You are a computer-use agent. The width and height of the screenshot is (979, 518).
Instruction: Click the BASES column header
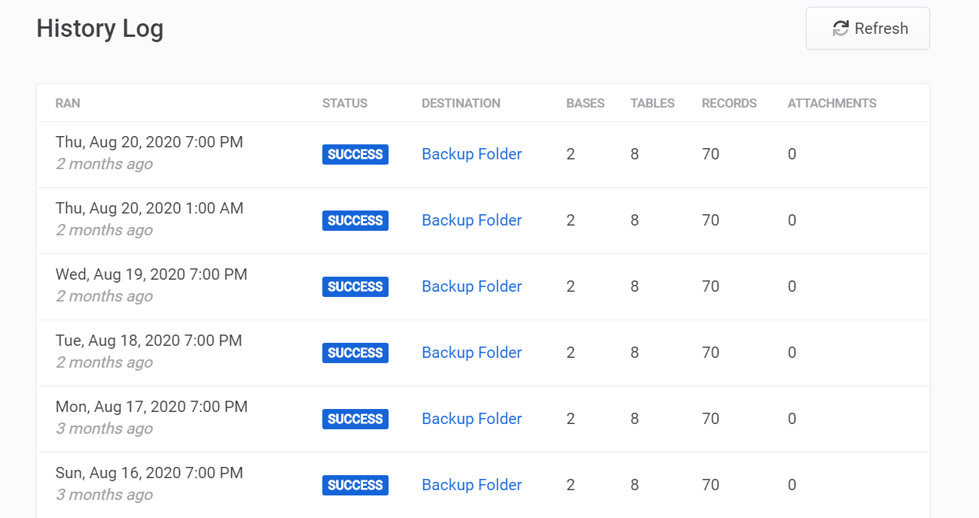[585, 103]
